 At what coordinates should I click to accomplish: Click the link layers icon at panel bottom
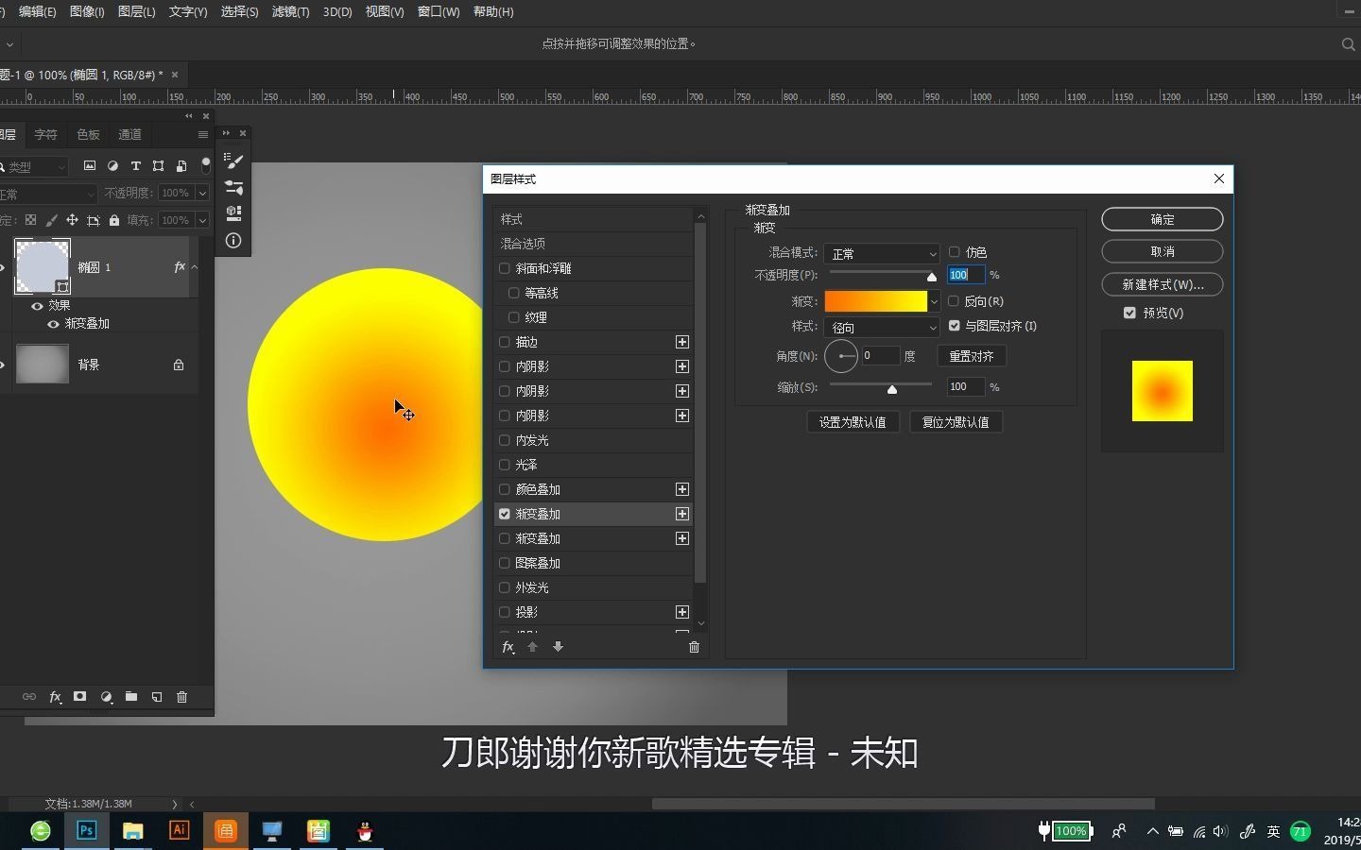pos(29,697)
